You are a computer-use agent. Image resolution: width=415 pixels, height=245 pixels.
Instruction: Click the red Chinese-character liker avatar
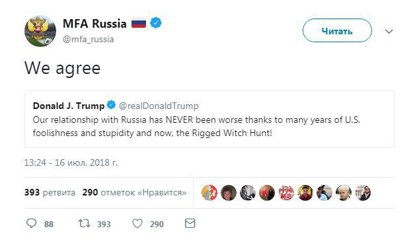coord(286,193)
